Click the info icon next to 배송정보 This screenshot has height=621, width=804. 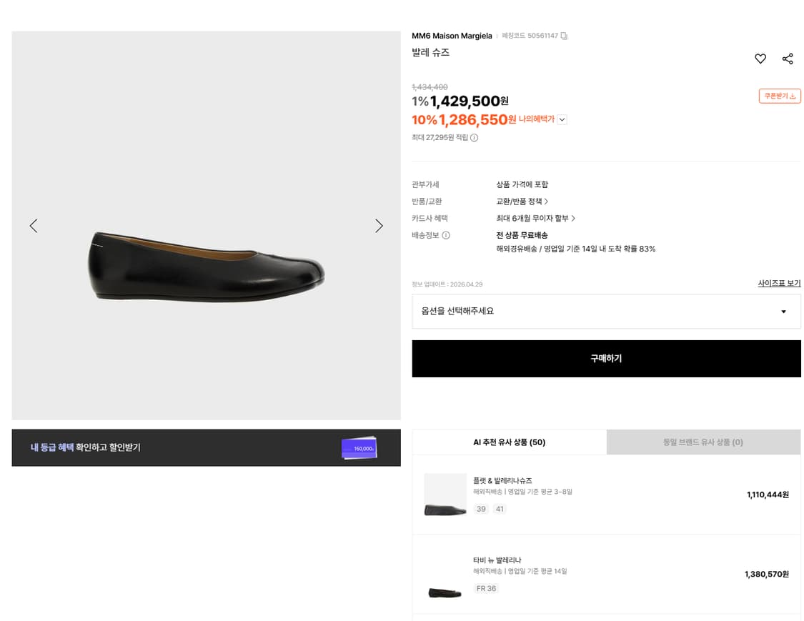(446, 235)
